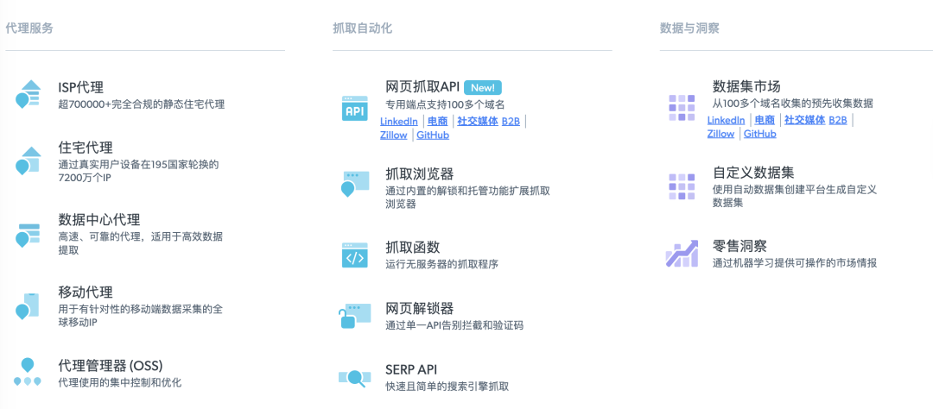Click the 数据集市场 grid icon
933x409 pixels.
pos(682,108)
